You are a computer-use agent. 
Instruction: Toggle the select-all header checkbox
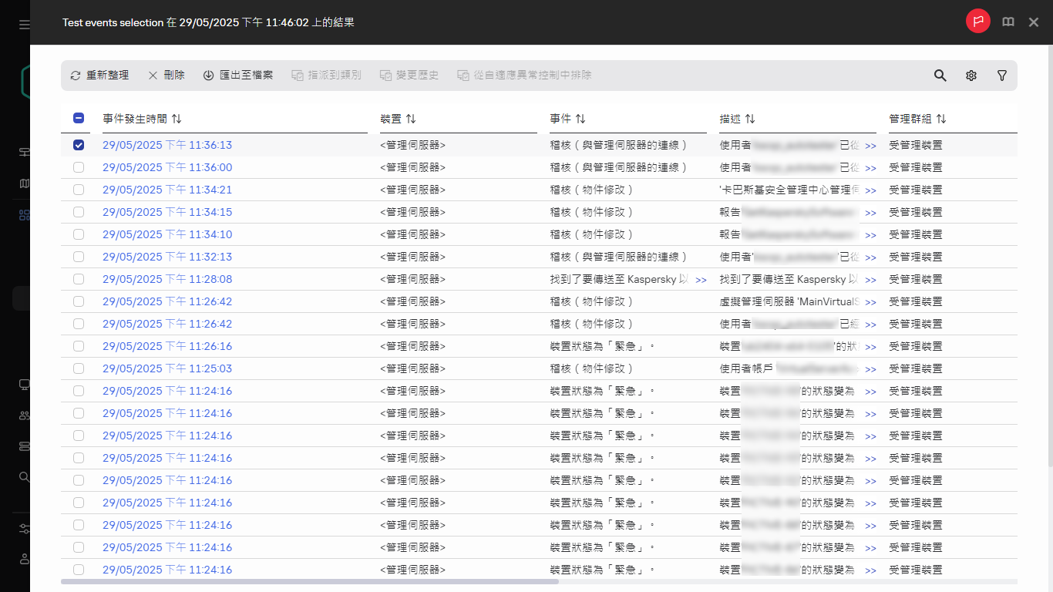(x=79, y=119)
